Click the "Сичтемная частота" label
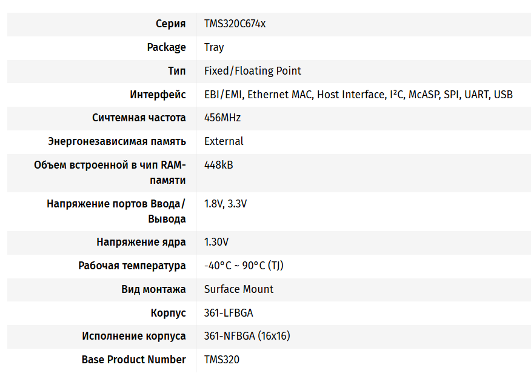 tap(139, 118)
